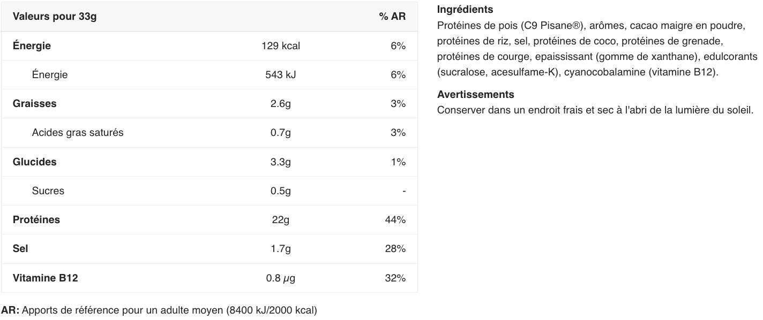Viewport: 763px width, 320px height.
Task: Click the Sucres row label
Action: 48,191
